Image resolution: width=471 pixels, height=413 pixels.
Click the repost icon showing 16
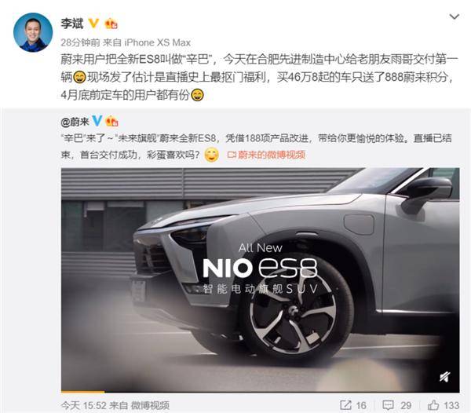pos(345,405)
